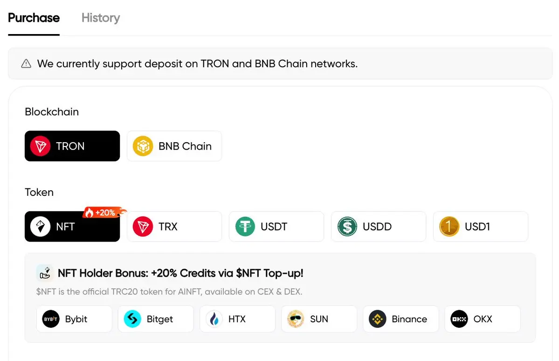Screen dimensions: 559x361
Task: Click the OKX exchange logo
Action: point(459,319)
